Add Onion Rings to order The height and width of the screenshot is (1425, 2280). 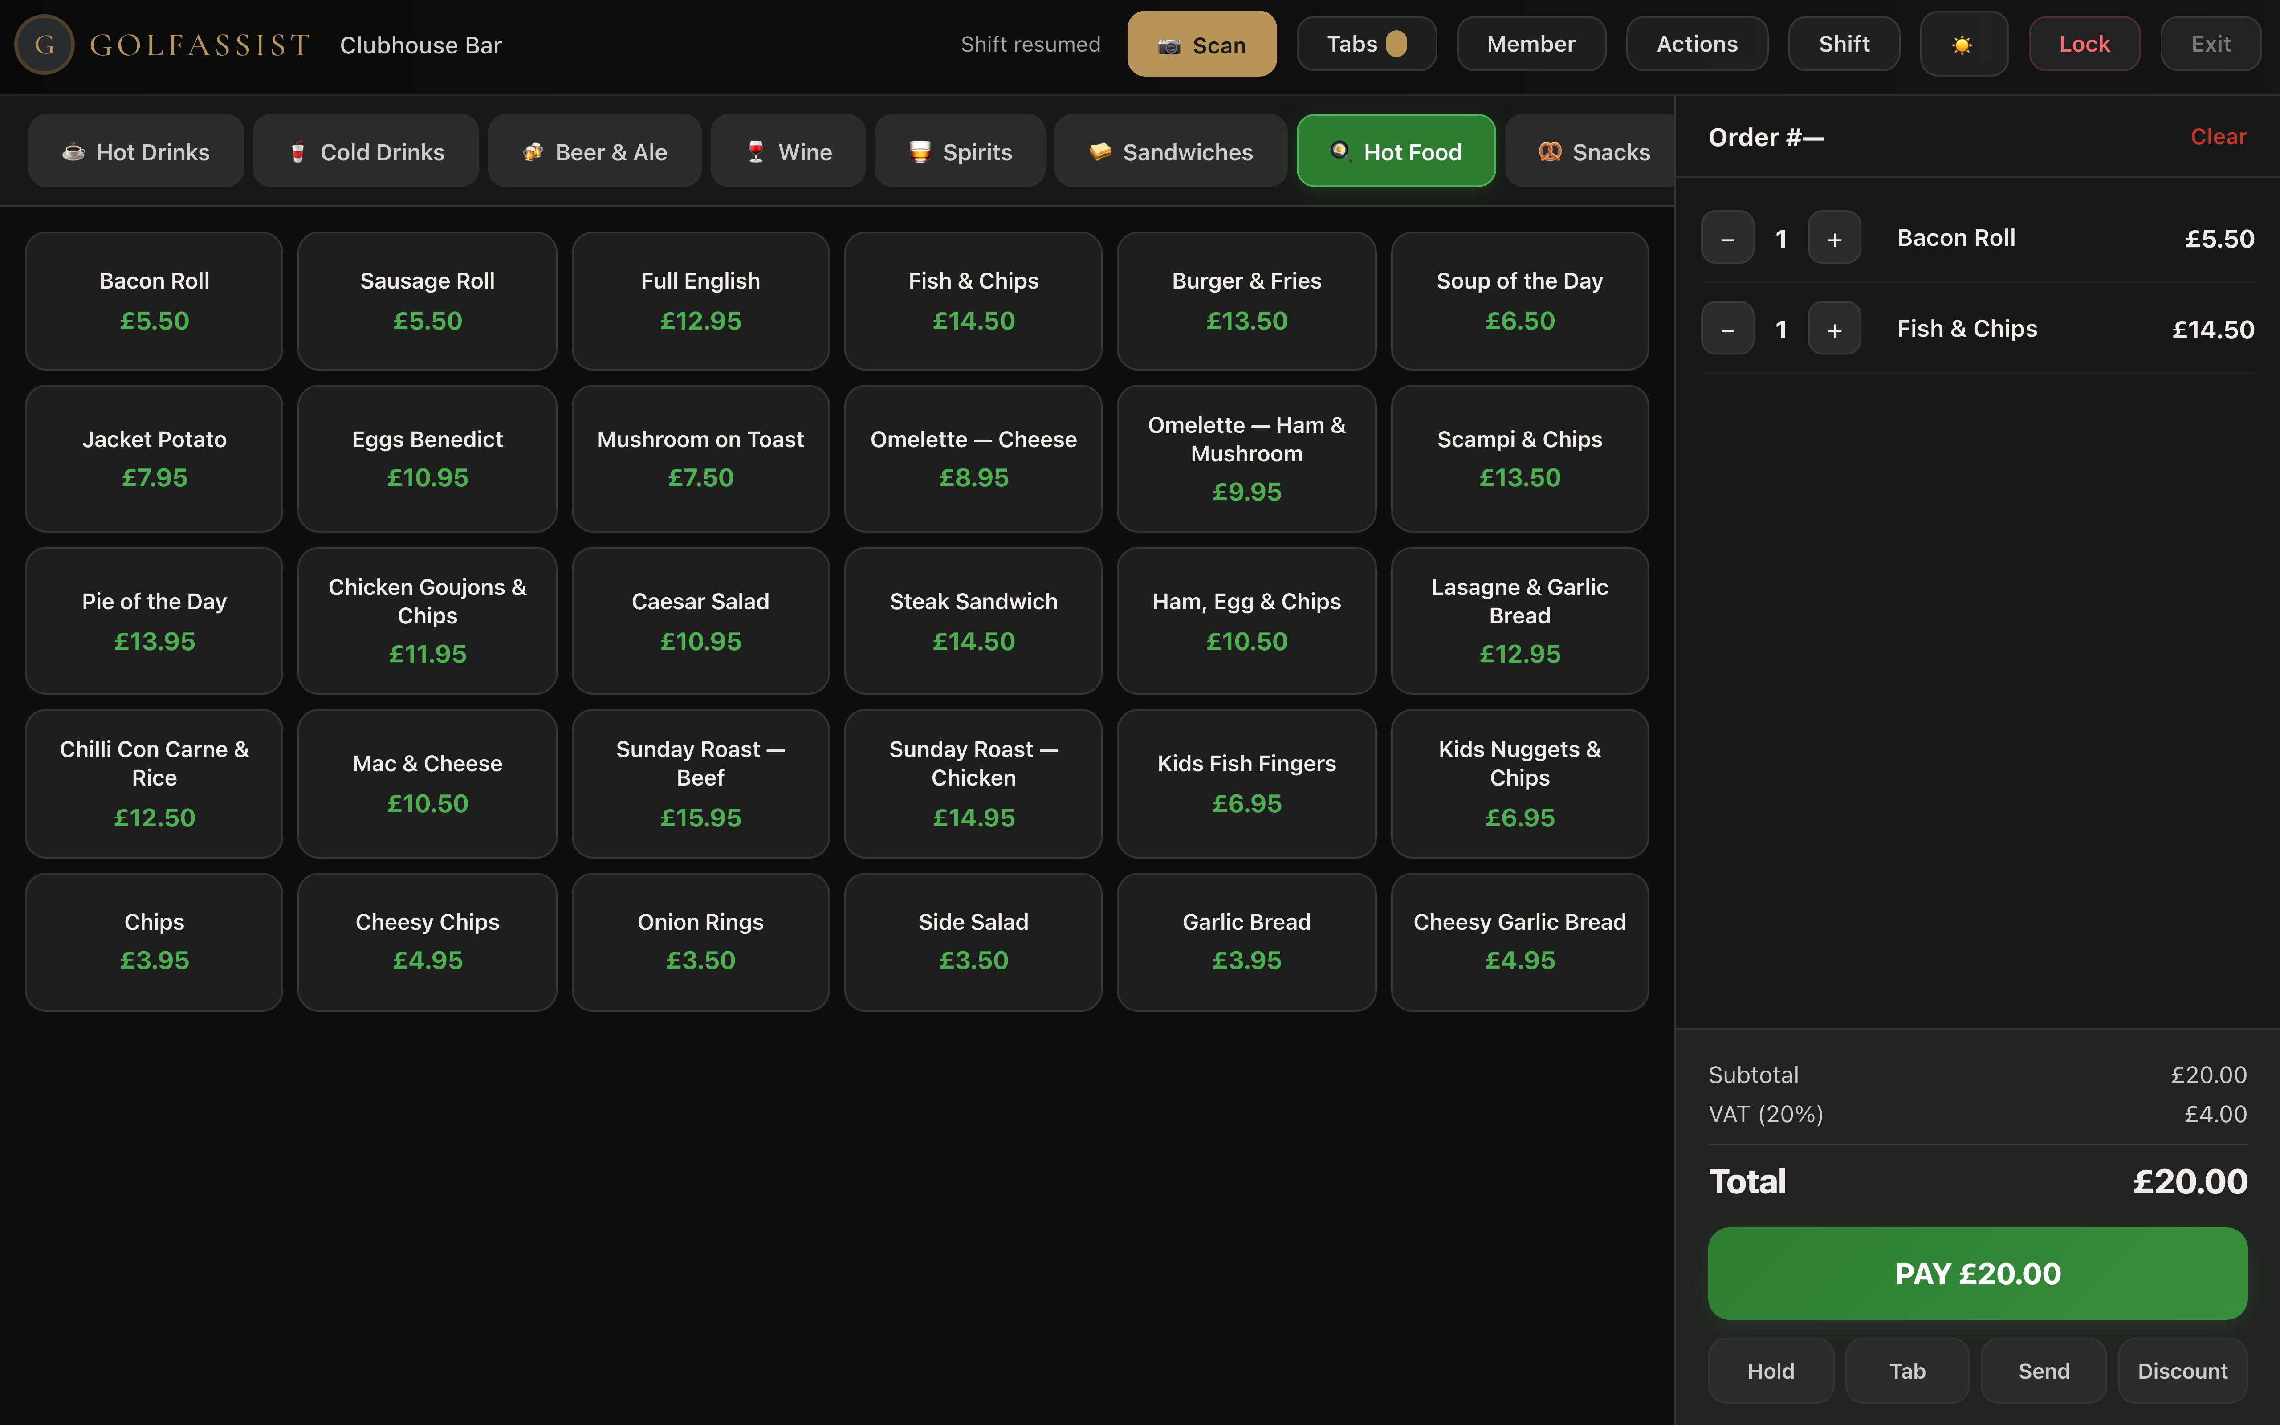click(x=700, y=941)
